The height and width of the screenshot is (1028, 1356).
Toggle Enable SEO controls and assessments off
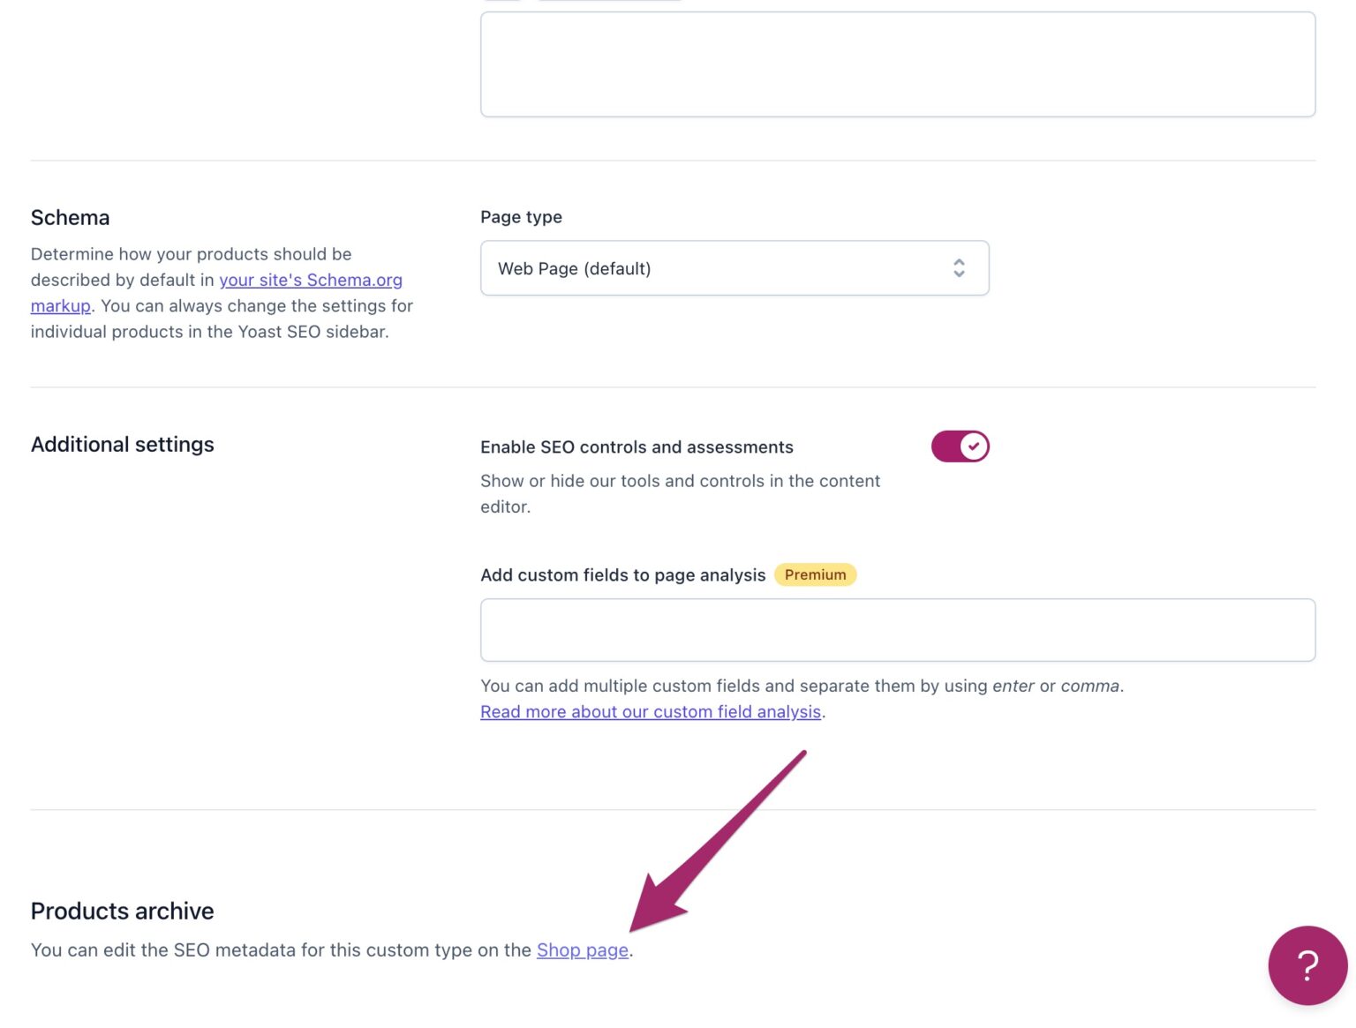coord(960,446)
